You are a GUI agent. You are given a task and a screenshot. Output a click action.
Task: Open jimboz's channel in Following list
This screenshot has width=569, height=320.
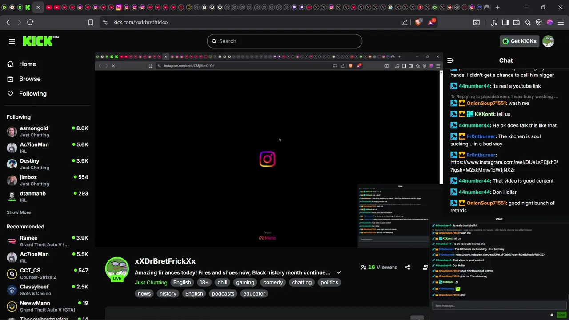pos(48,180)
